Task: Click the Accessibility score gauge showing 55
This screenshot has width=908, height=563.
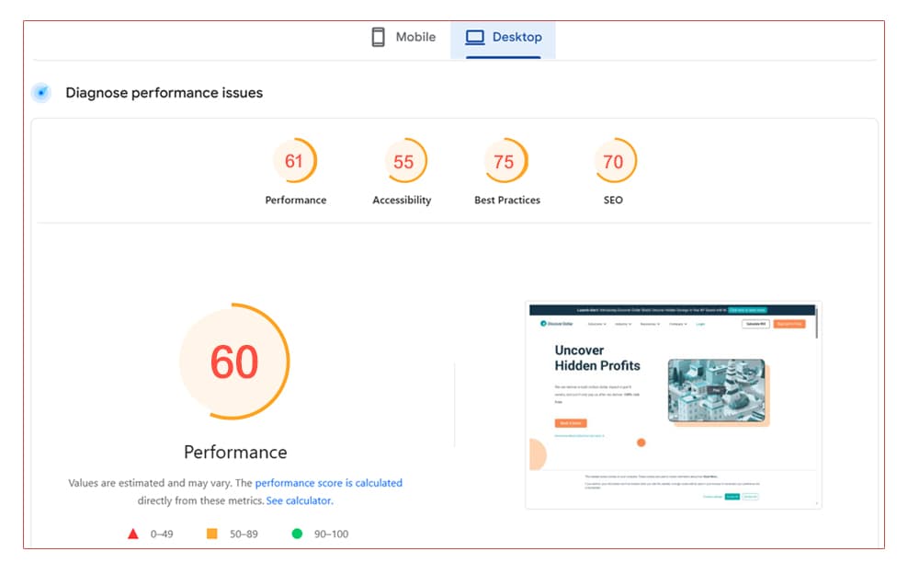Action: tap(403, 161)
